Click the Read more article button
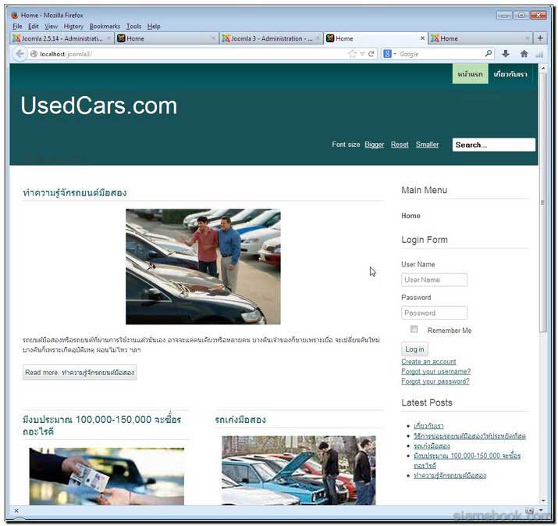Screen dimensions: 558x526 point(80,372)
